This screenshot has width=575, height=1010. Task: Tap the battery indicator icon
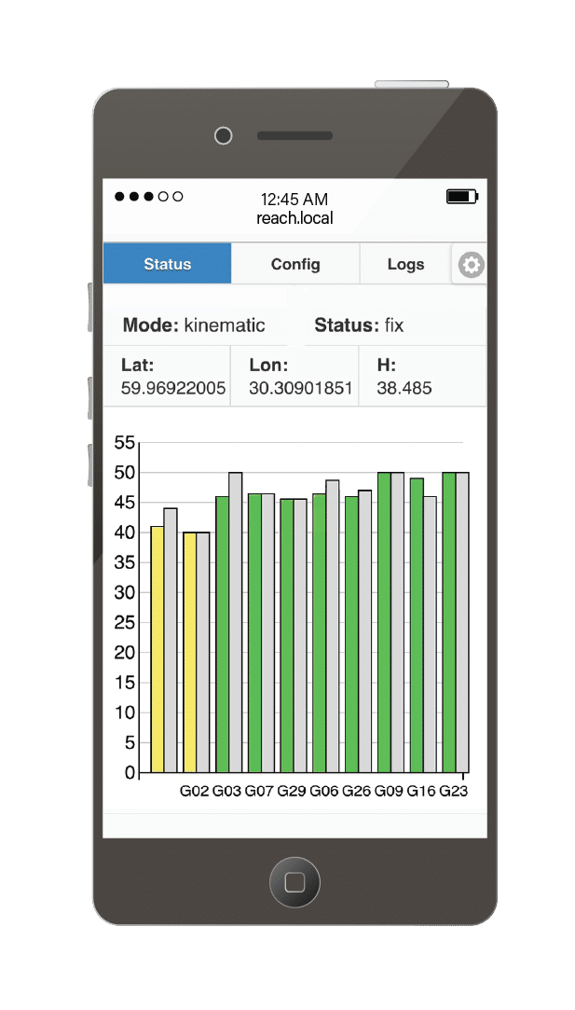[461, 197]
